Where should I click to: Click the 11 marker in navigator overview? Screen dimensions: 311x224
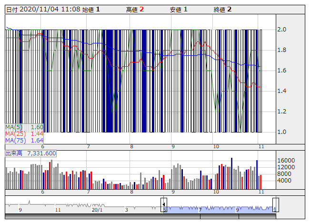(x=58, y=210)
